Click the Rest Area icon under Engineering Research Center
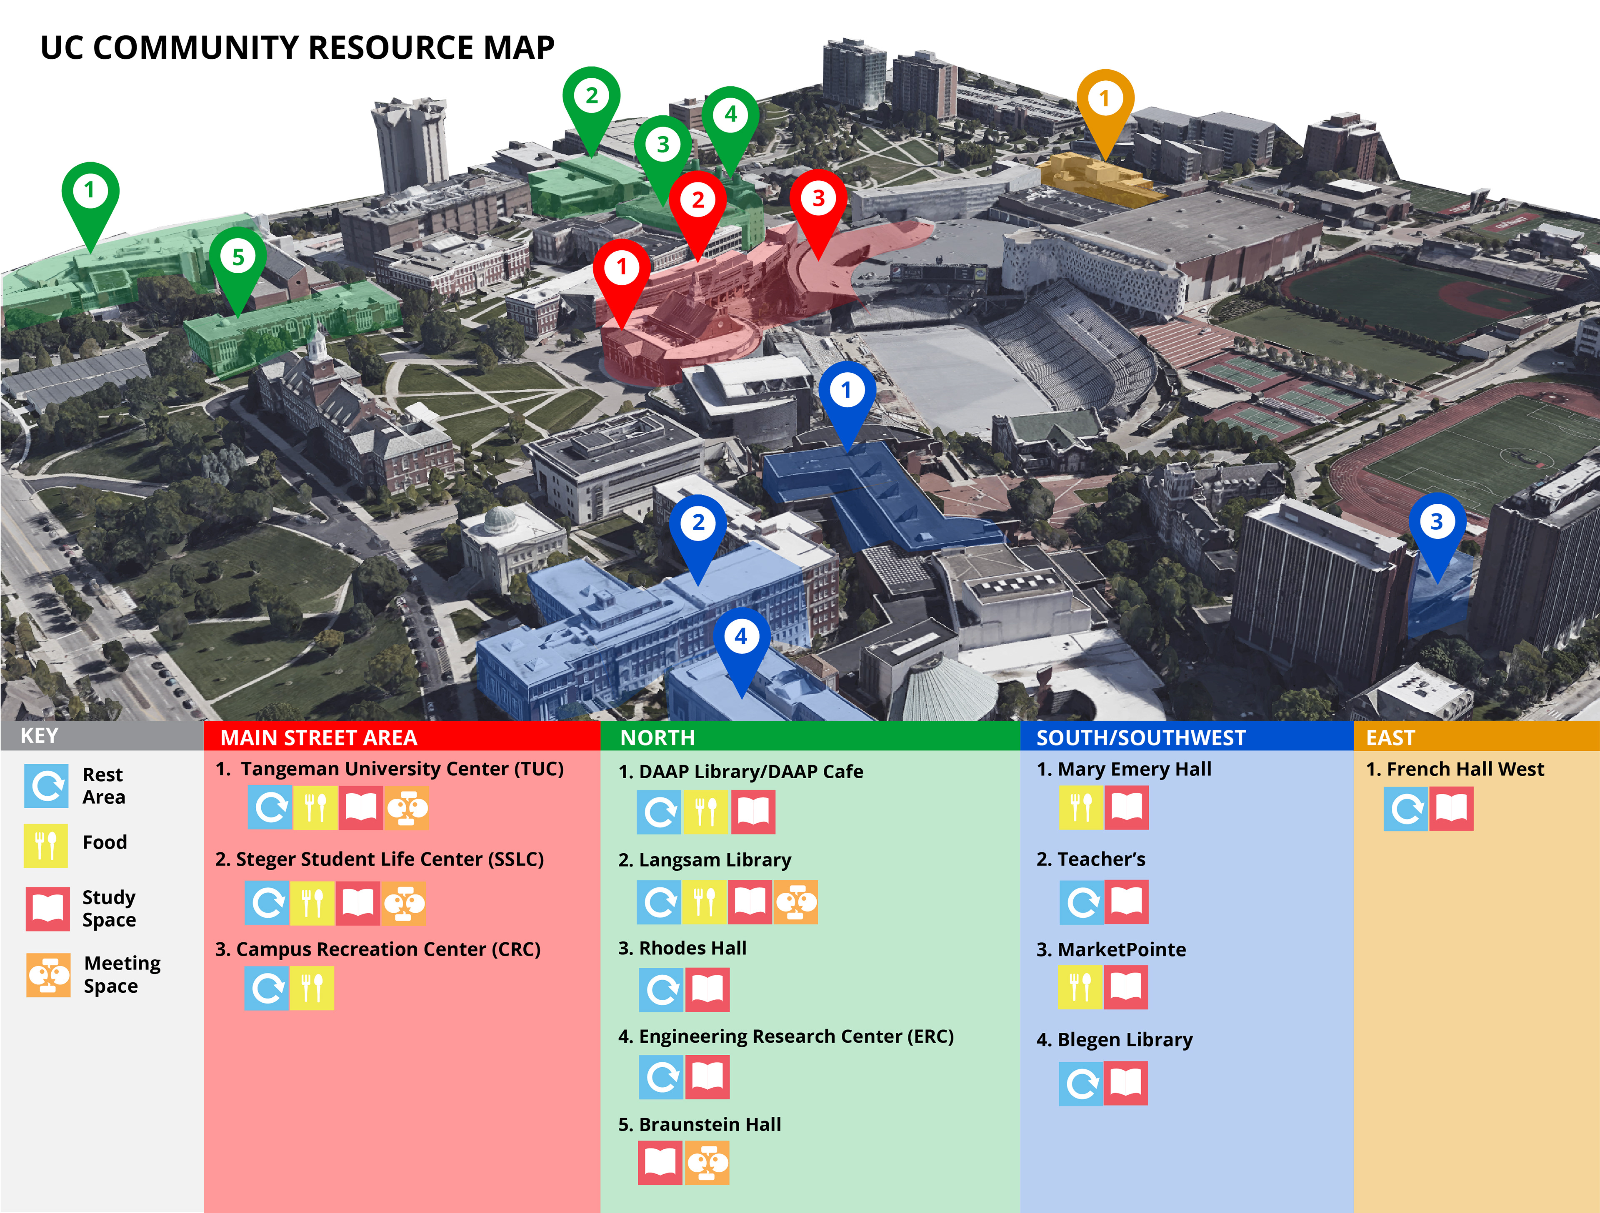Screen dimensions: 1600x1213 tap(661, 1077)
